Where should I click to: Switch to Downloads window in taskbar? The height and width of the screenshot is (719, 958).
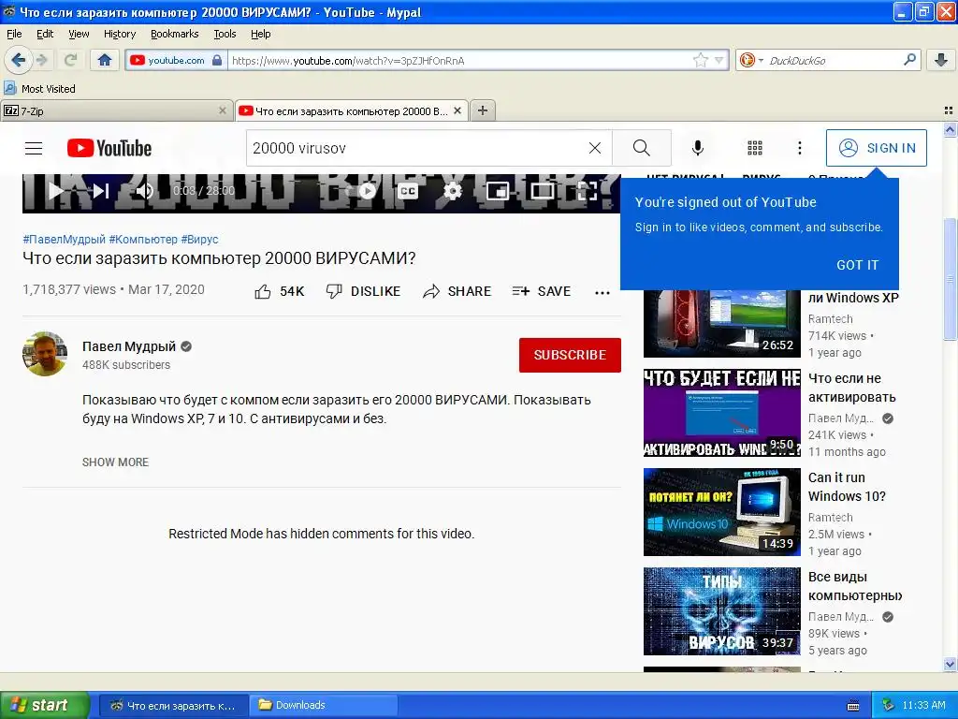pos(324,705)
